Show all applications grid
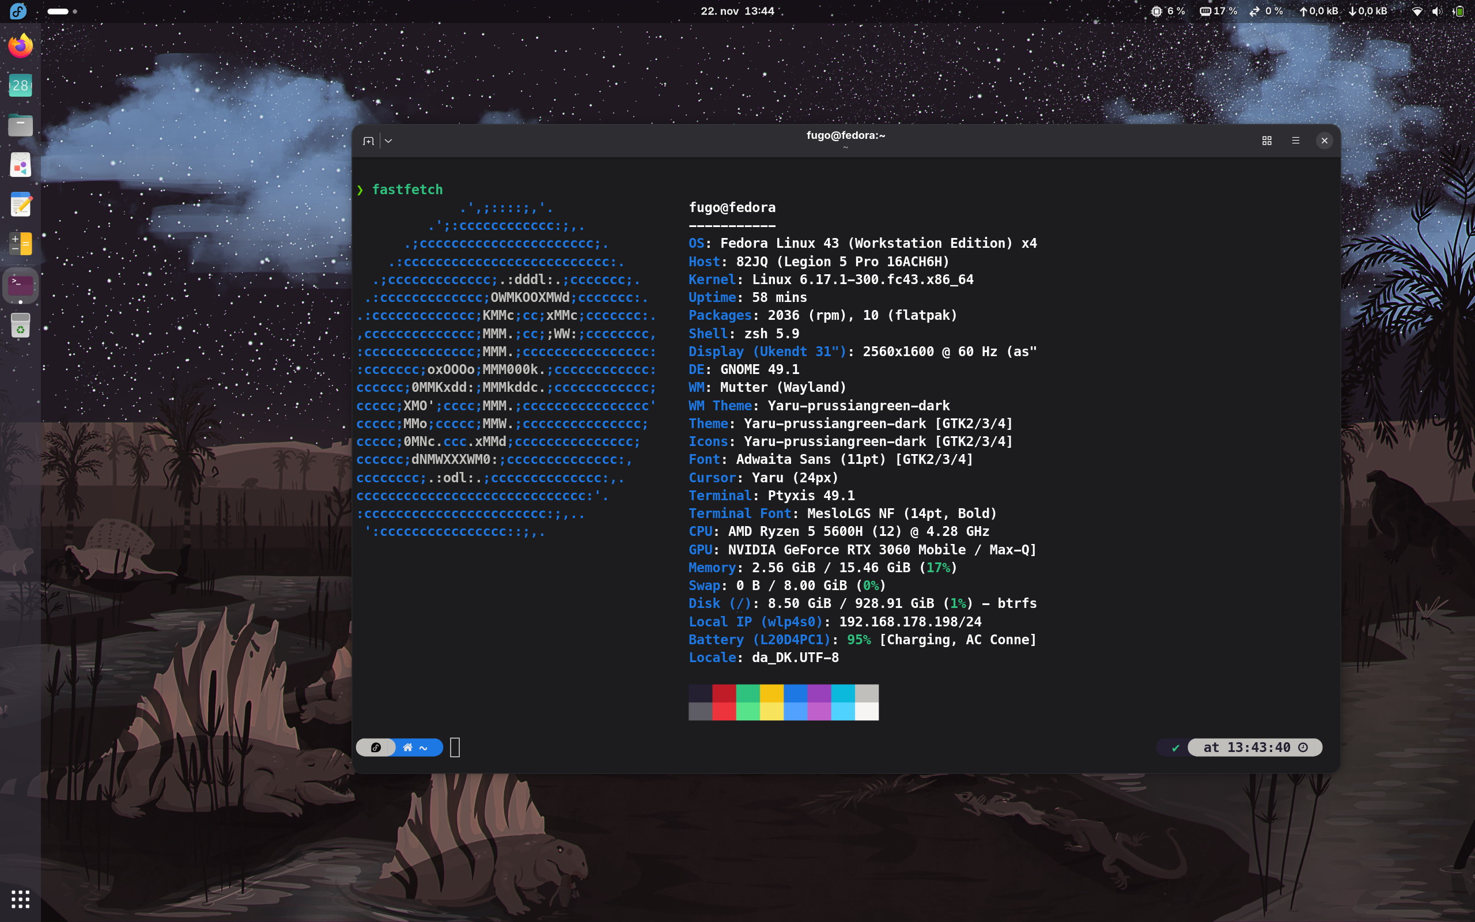This screenshot has width=1475, height=922. click(21, 898)
